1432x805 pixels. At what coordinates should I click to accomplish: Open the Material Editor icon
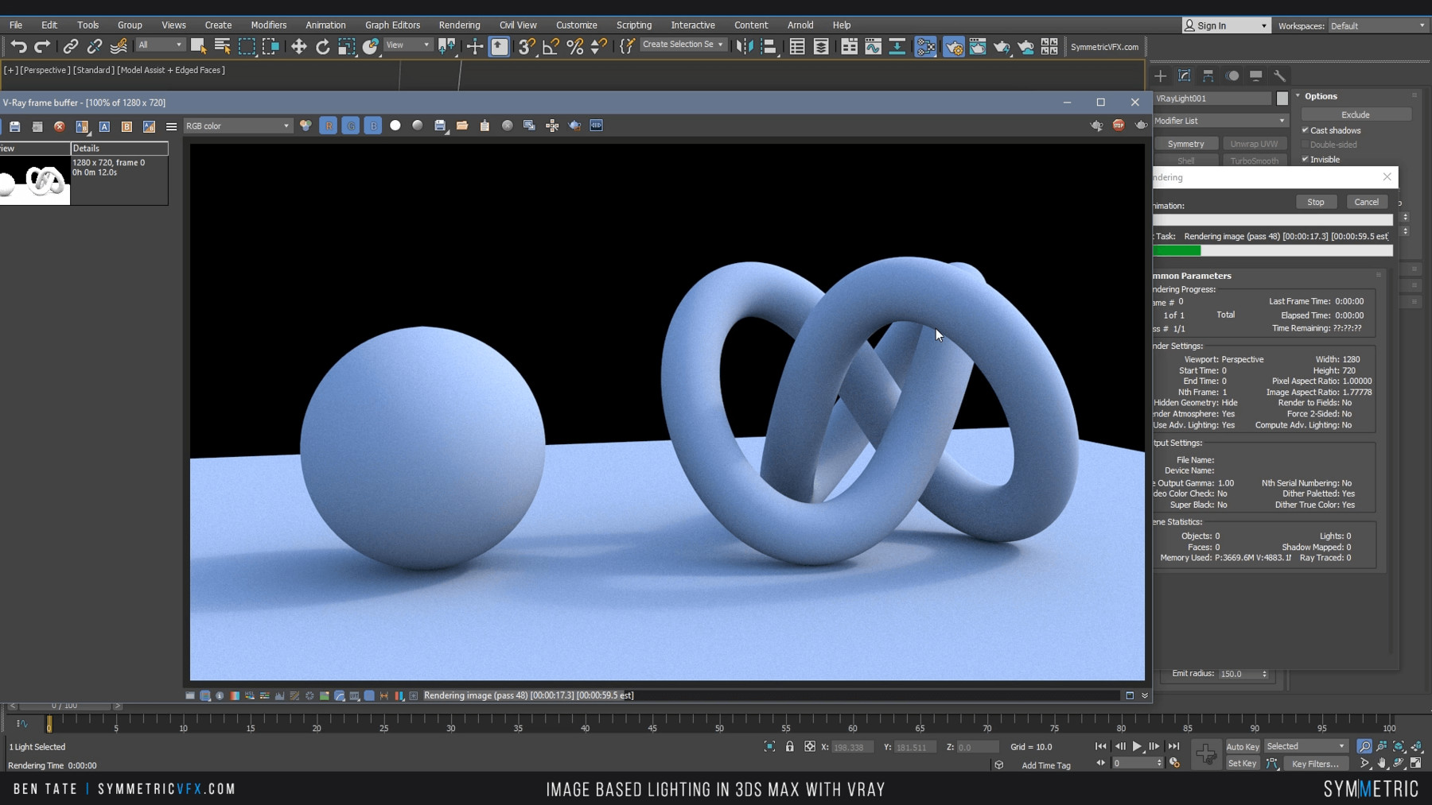pos(925,46)
